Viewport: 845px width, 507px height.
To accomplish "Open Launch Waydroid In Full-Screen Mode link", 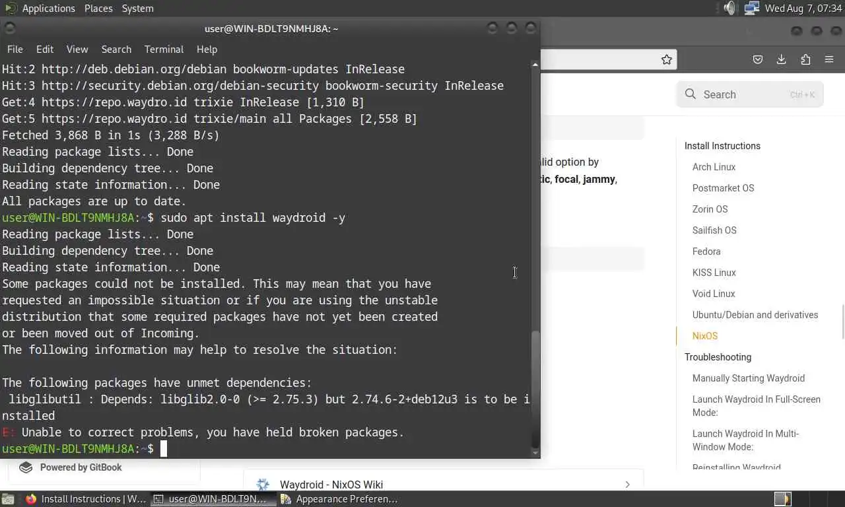I will 757,406.
